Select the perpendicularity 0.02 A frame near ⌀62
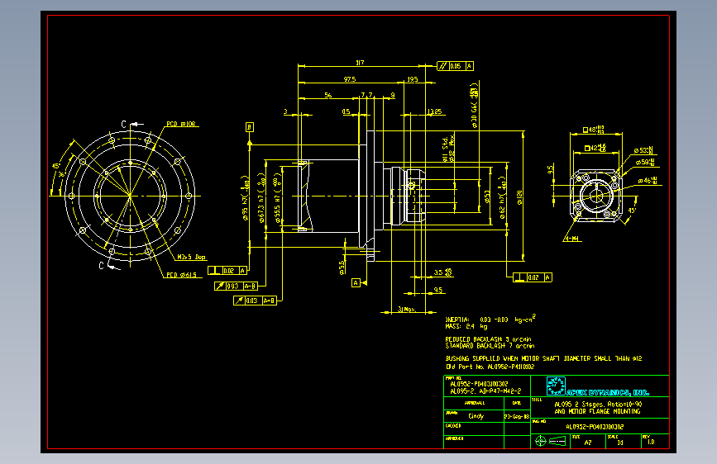The image size is (717, 464). [x=533, y=277]
